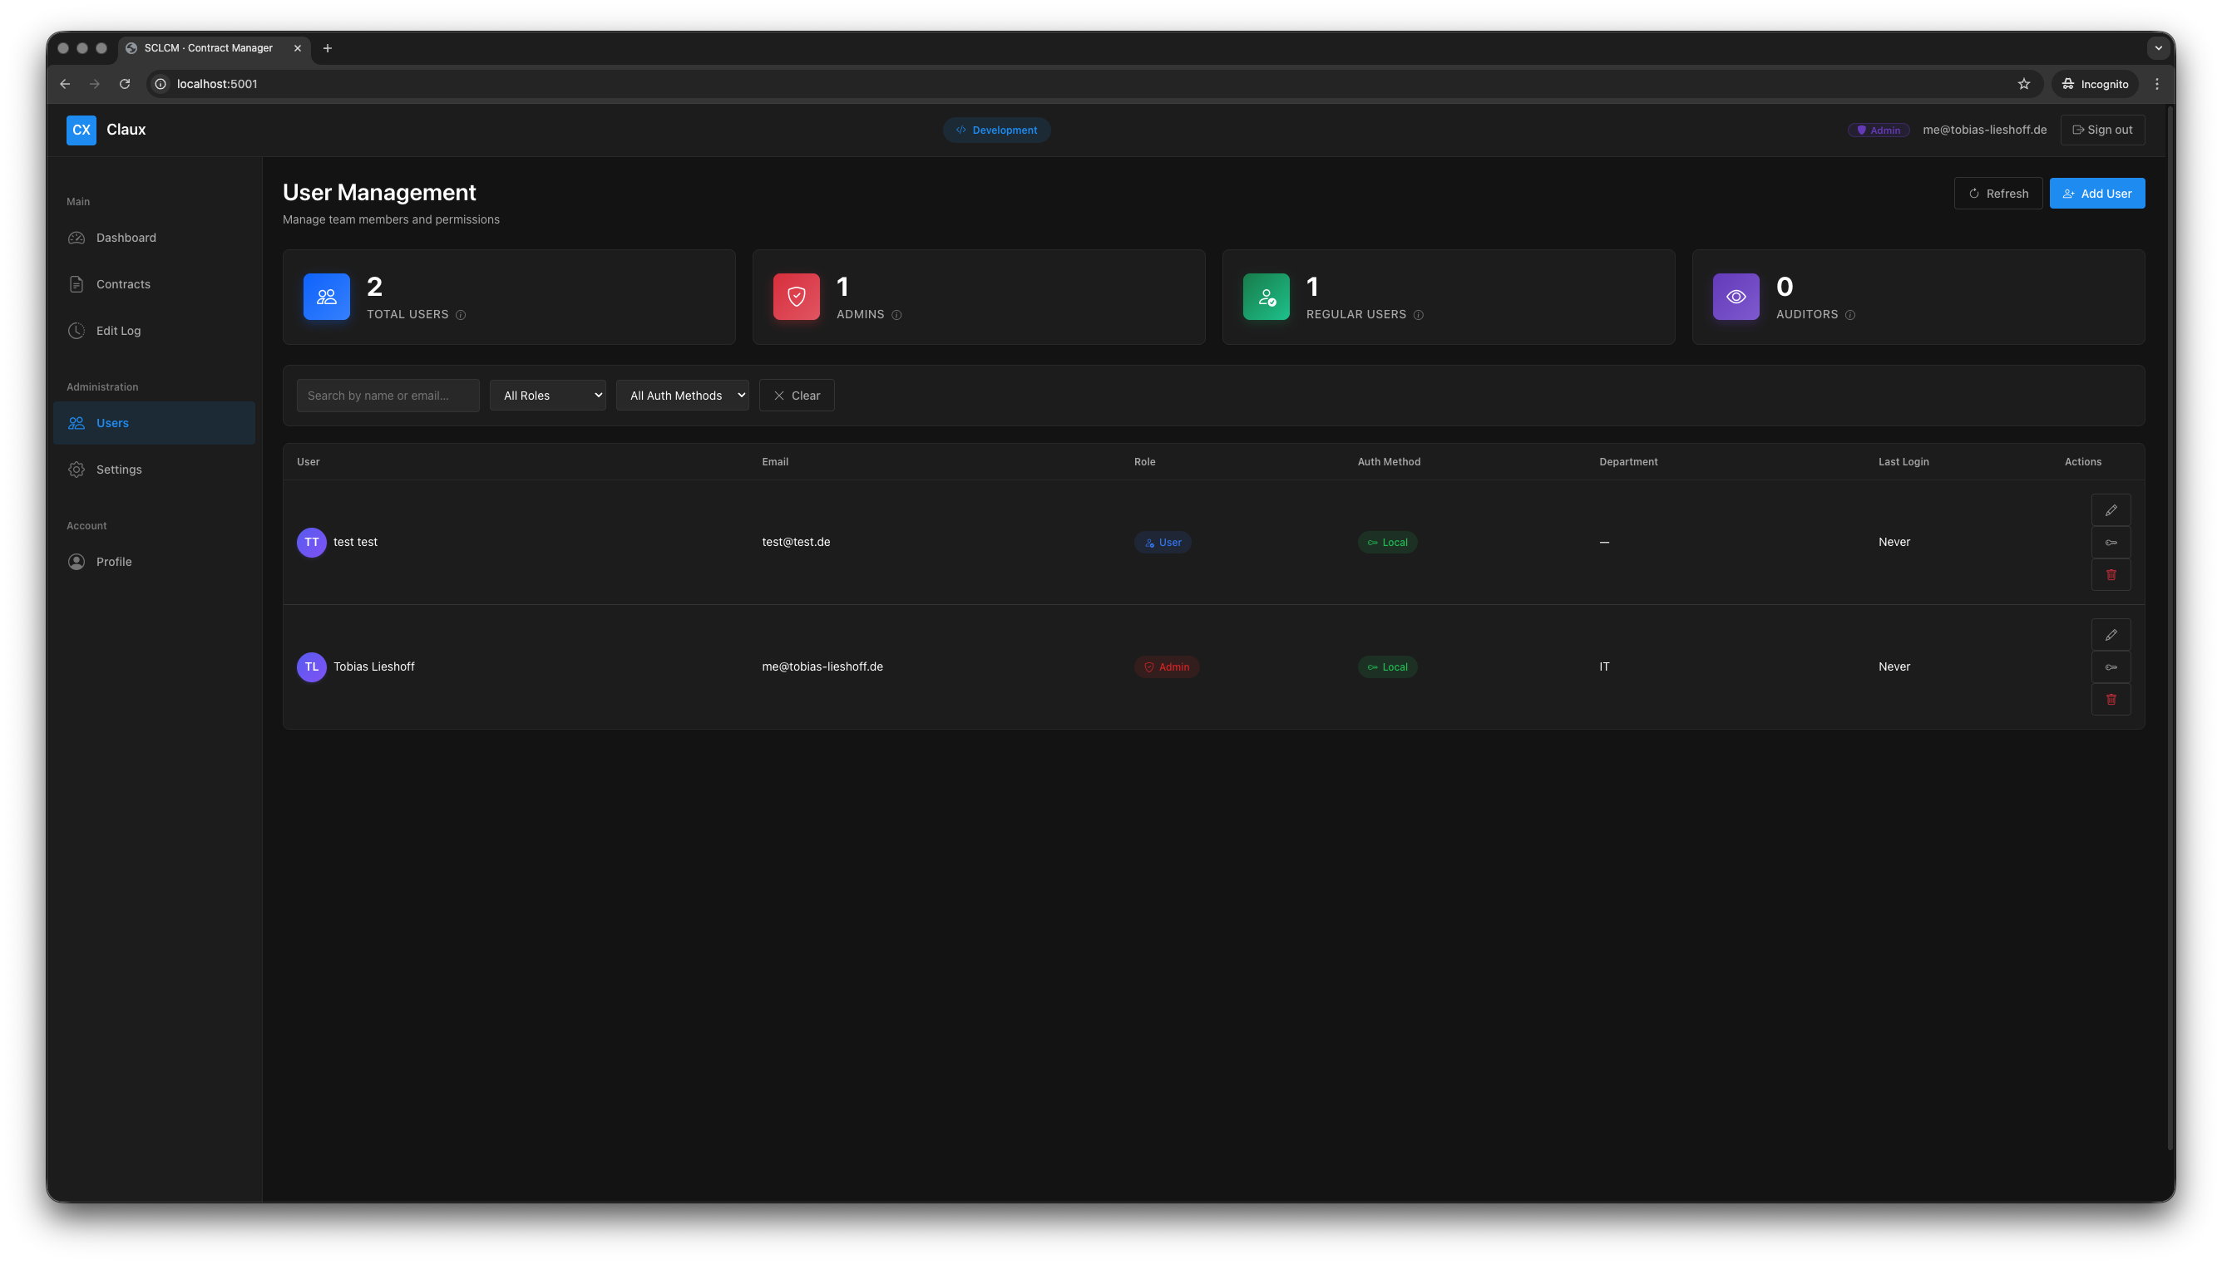
Task: Click edit pencil icon for test test
Action: 2111,510
